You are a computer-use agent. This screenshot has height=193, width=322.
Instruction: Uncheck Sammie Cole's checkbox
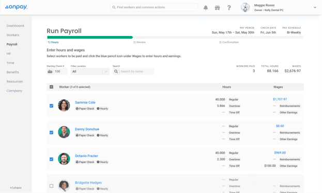(x=51, y=106)
